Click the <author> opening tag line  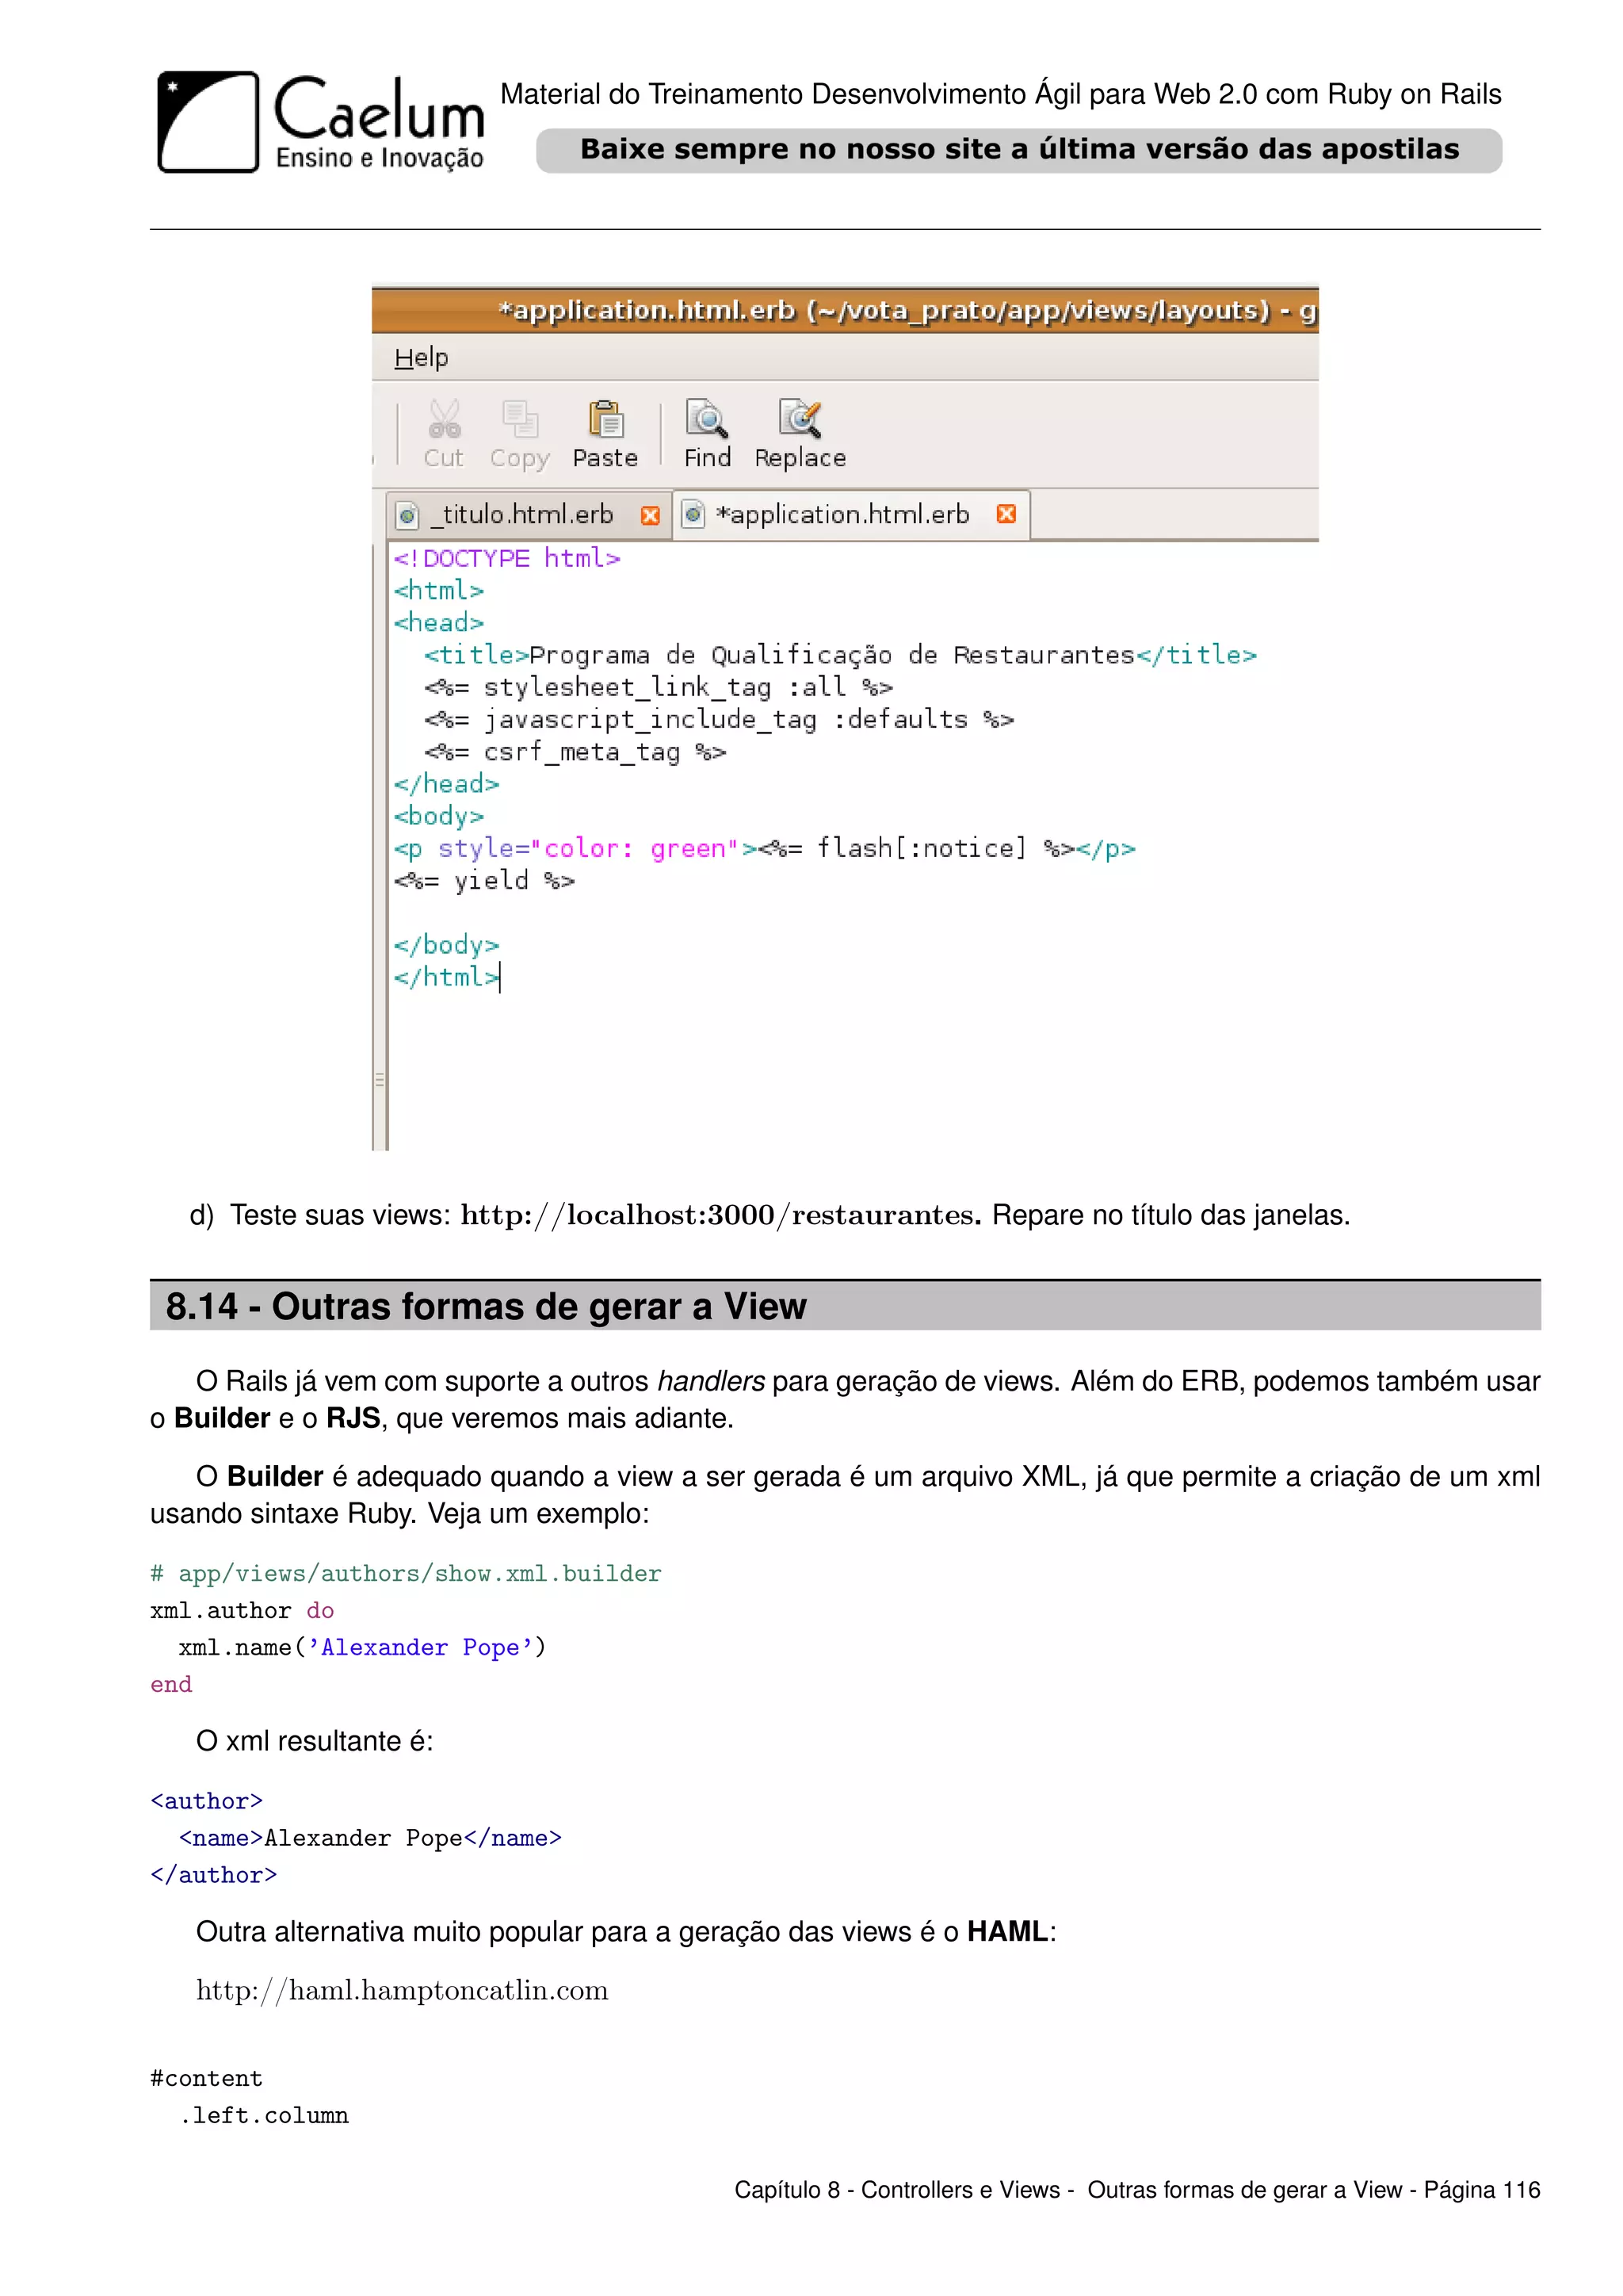tap(207, 1801)
